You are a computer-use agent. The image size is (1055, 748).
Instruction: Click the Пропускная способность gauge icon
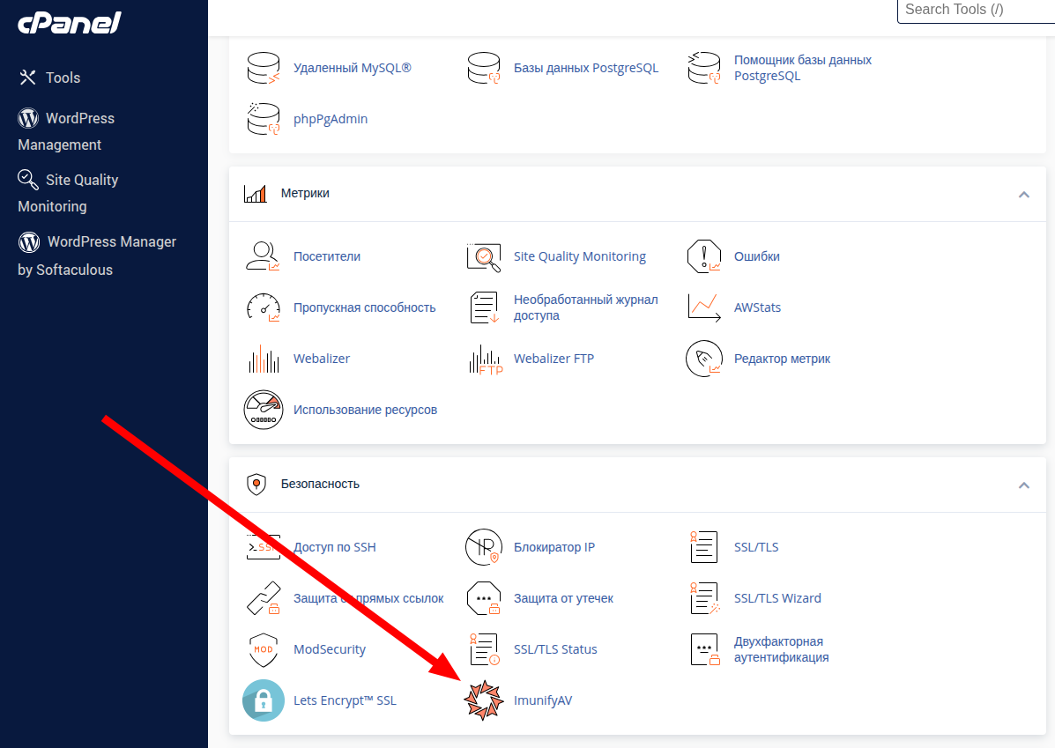pos(263,307)
